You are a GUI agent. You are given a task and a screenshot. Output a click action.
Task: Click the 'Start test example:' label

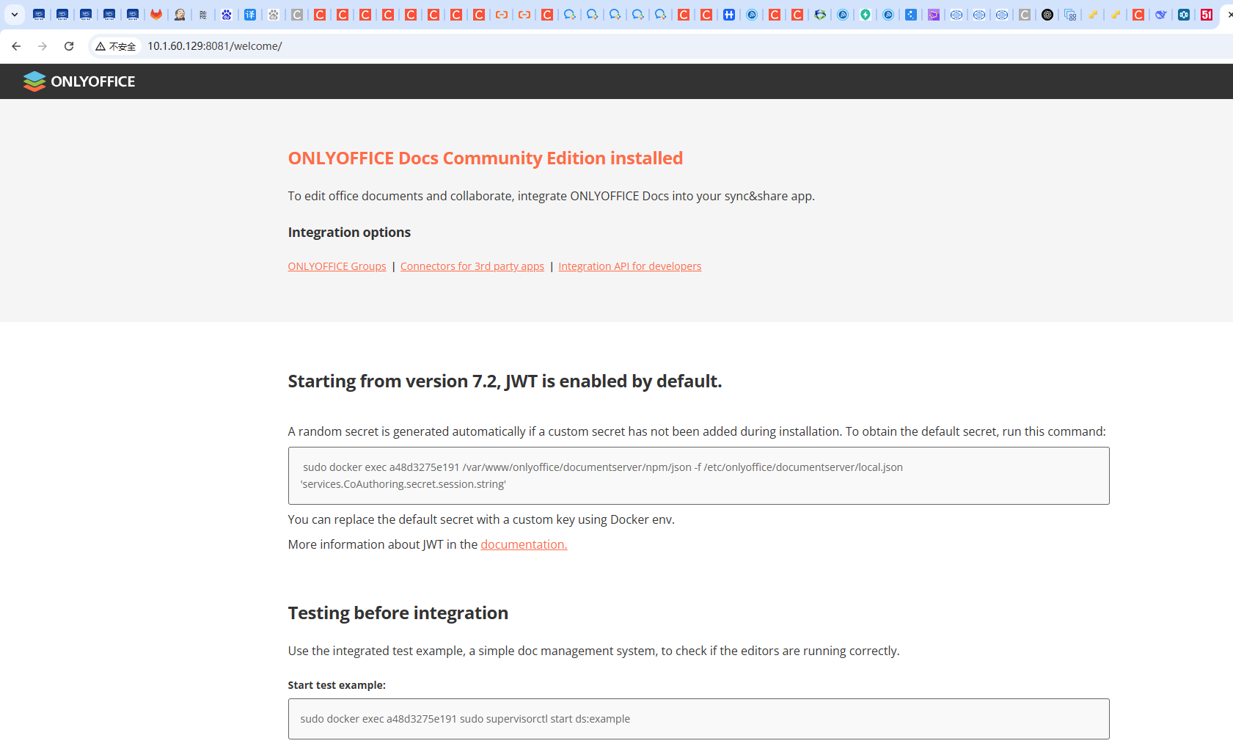(x=337, y=685)
